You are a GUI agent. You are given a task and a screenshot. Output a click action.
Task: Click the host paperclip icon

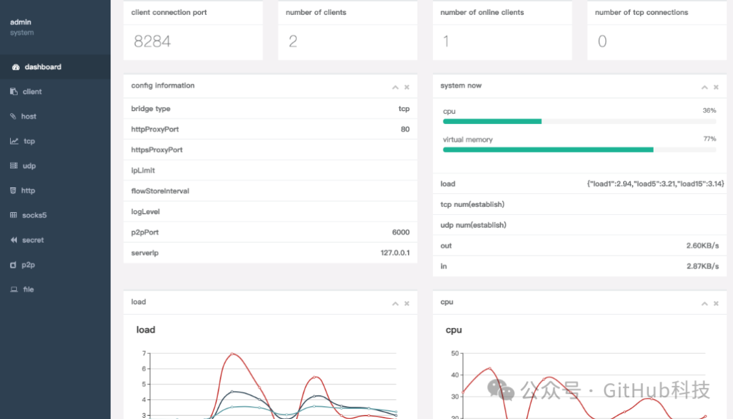point(13,117)
